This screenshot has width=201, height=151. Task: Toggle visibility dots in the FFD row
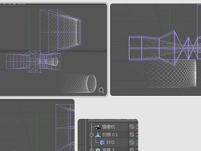(x=137, y=142)
